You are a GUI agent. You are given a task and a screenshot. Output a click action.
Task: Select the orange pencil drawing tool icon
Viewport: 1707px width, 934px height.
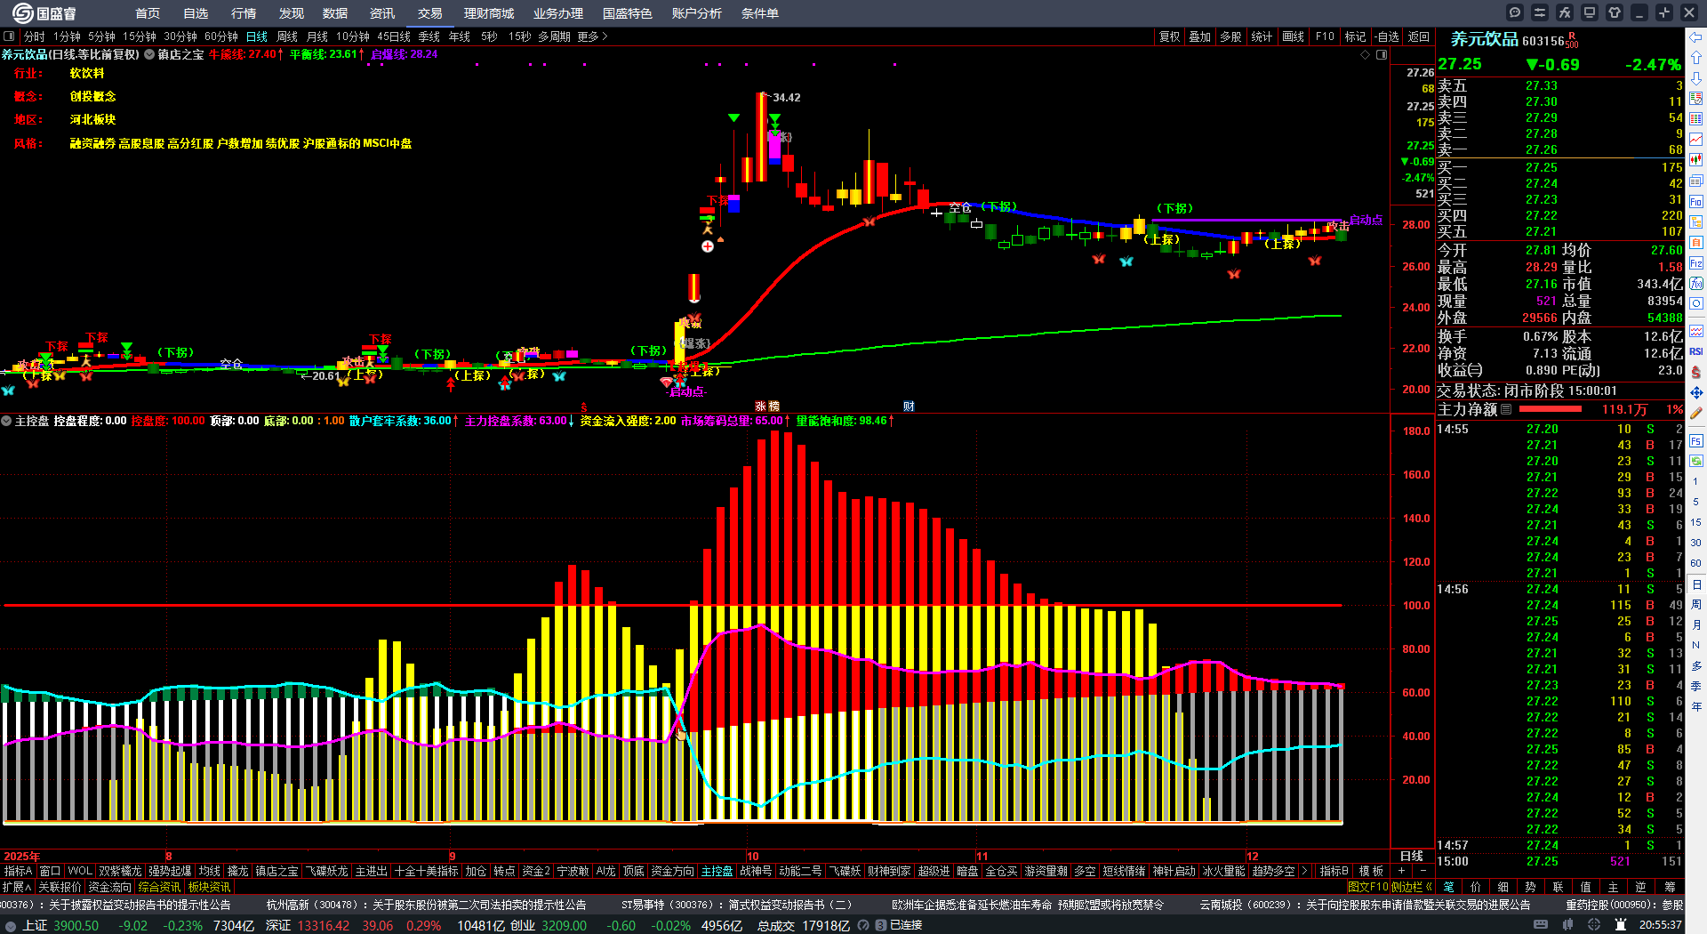click(x=1696, y=413)
